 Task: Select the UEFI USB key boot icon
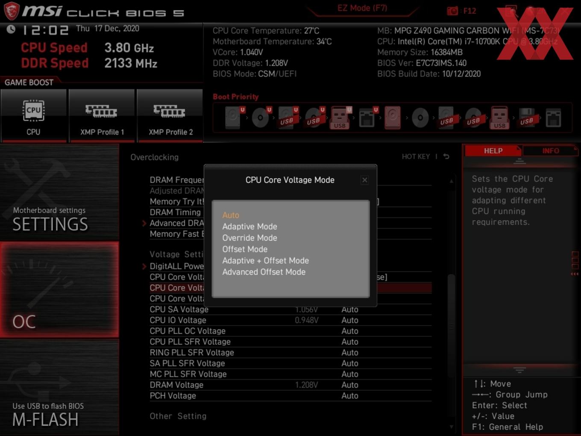[340, 118]
